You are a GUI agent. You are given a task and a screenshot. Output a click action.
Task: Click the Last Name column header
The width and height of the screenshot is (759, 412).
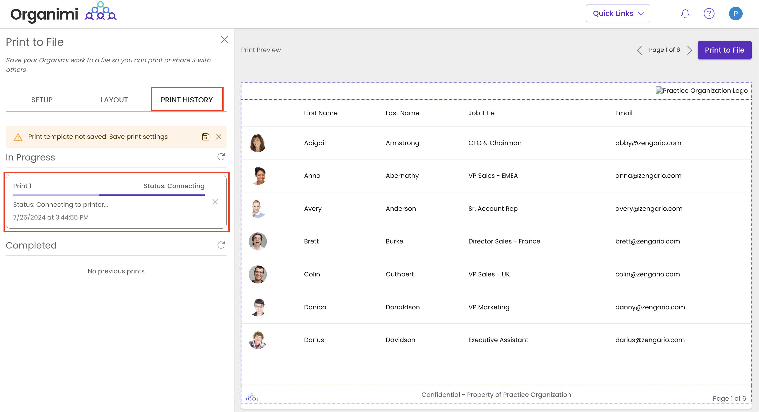click(402, 113)
